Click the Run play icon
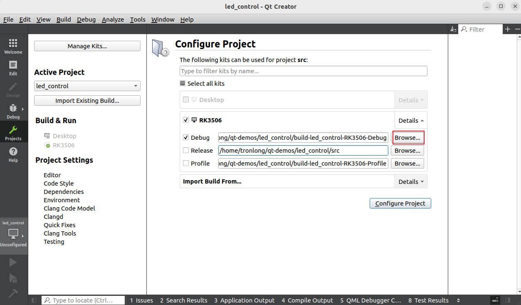Viewport: 521px width, 305px height. pyautogui.click(x=13, y=262)
